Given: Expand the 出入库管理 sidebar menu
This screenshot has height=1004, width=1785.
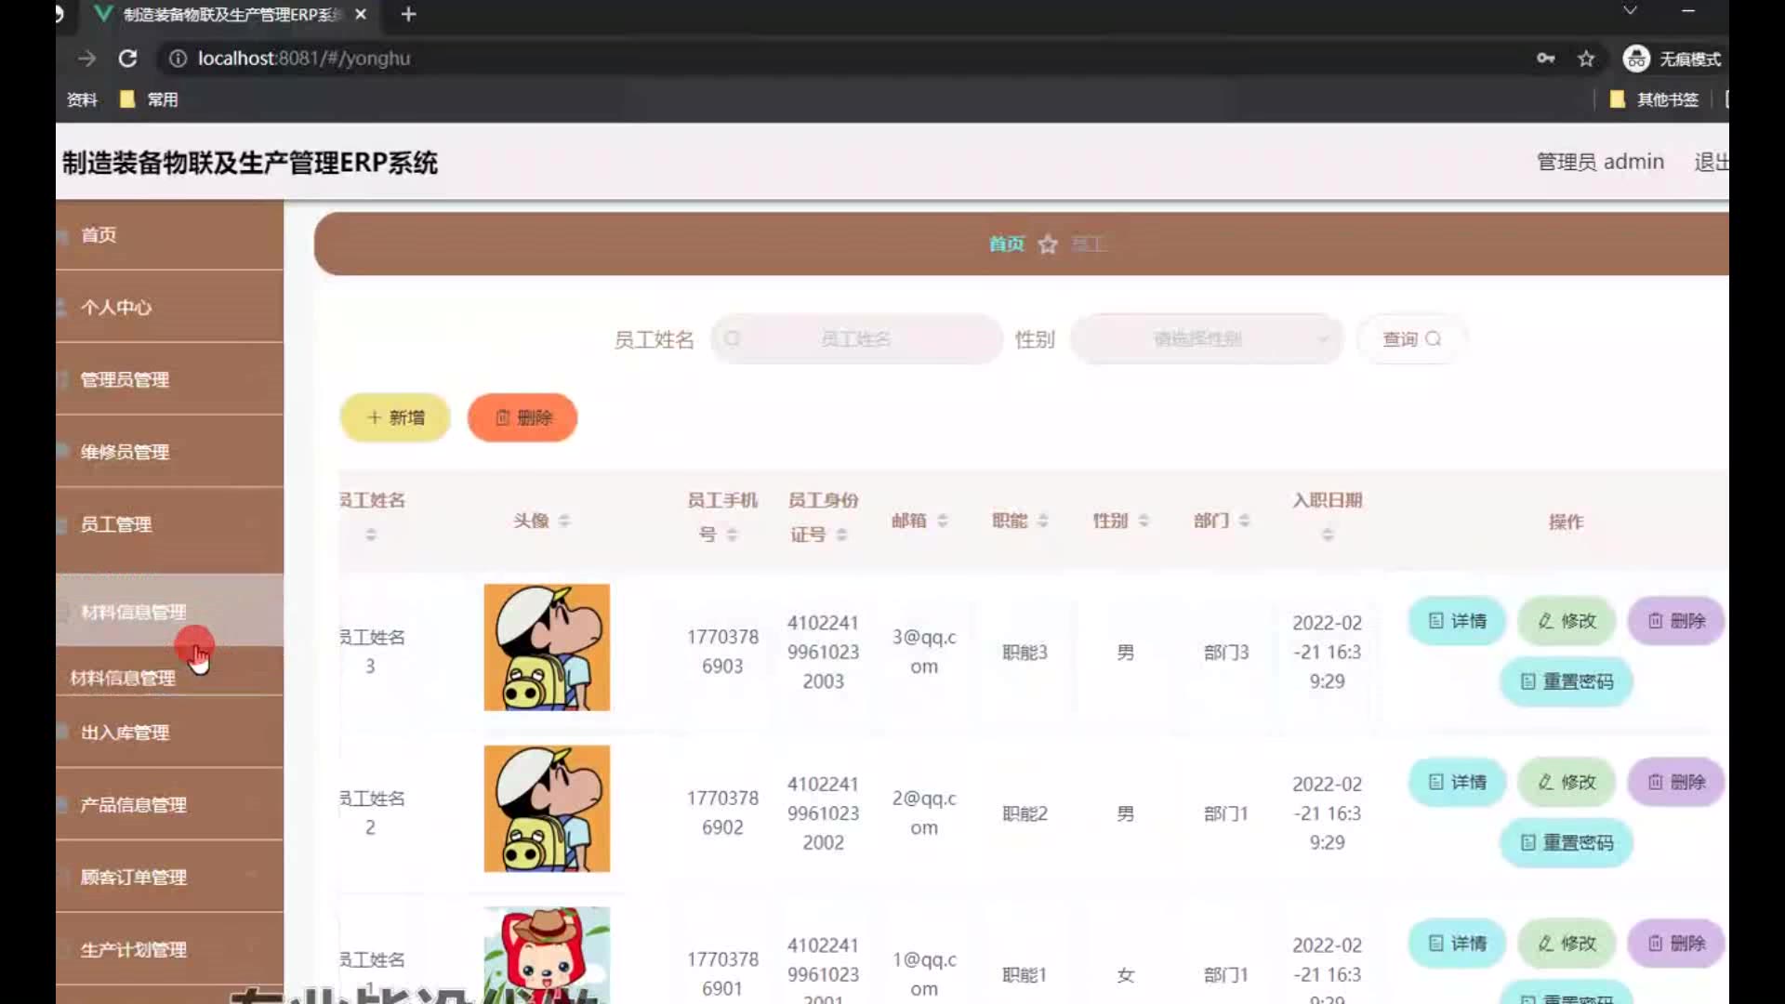Looking at the screenshot, I should (x=126, y=733).
